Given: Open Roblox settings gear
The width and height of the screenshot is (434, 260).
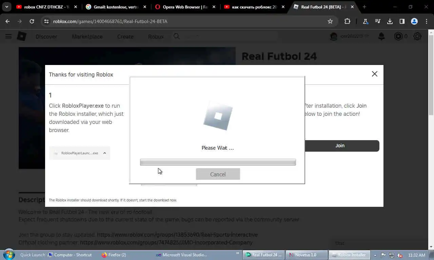Looking at the screenshot, I should coord(417,36).
